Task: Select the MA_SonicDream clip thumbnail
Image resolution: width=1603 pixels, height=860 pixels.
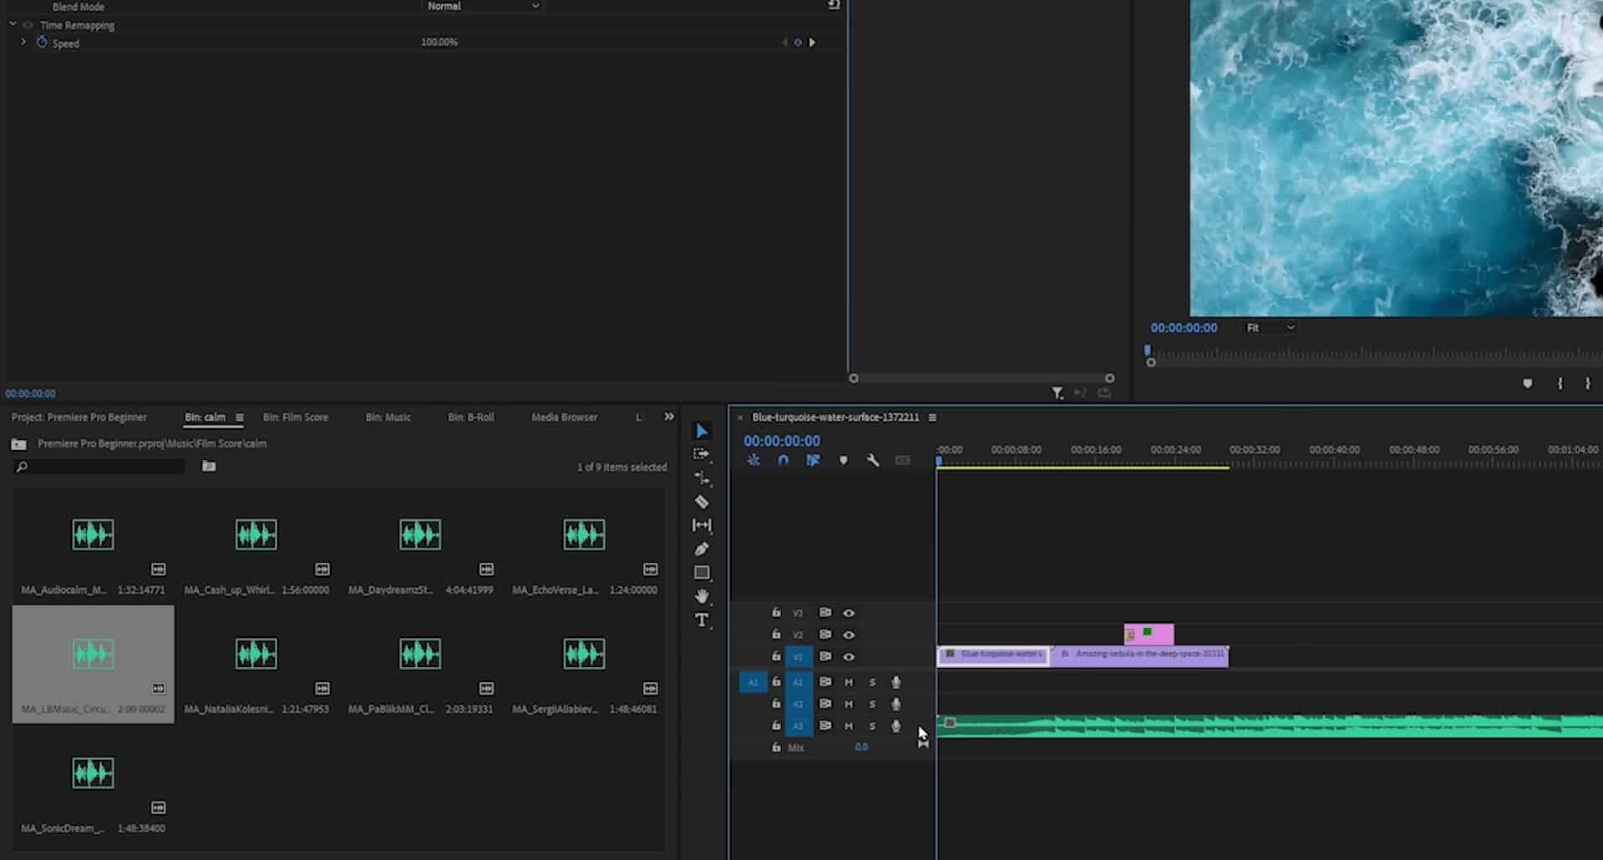Action: coord(93,772)
